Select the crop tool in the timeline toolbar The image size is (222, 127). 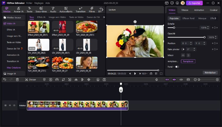(x=63, y=80)
